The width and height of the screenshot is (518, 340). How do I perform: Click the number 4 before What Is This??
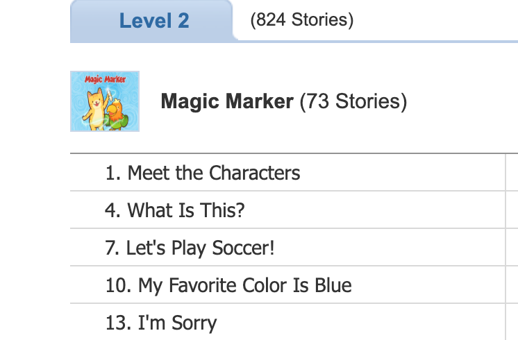tap(112, 210)
